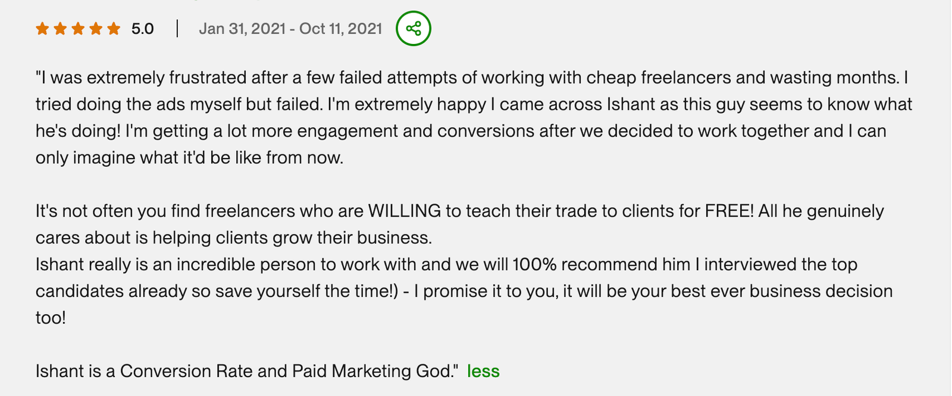Click the vertical divider beside the rating
The height and width of the screenshot is (396, 952).
177,28
